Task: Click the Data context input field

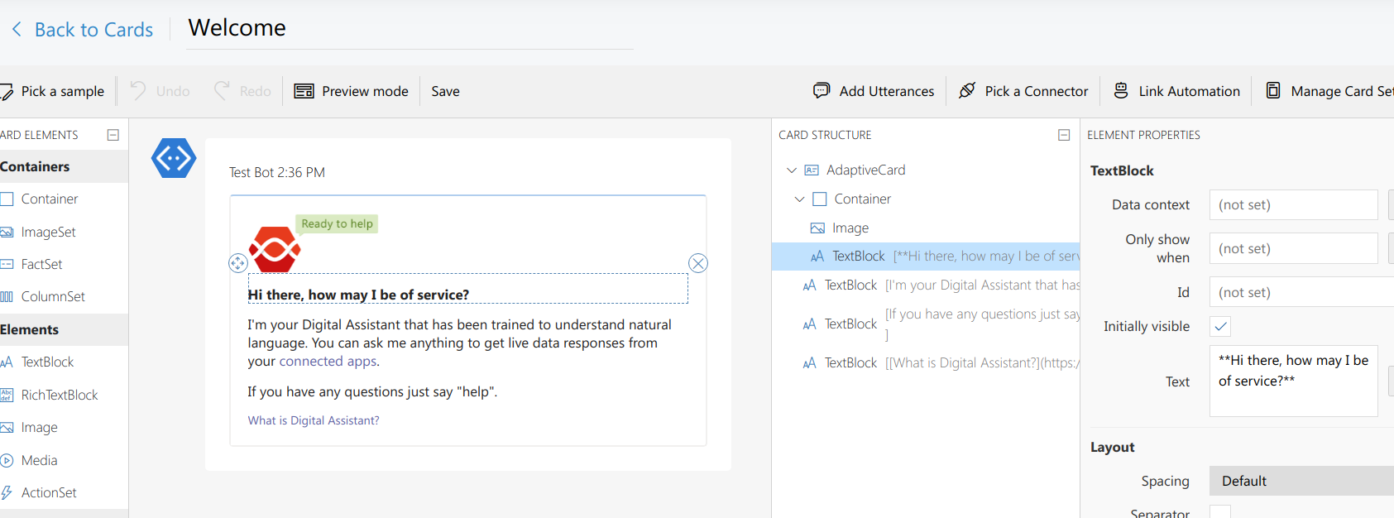Action: click(x=1292, y=204)
